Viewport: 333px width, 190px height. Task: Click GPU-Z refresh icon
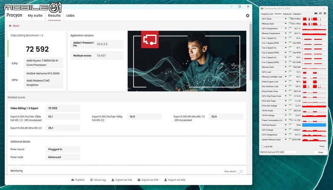(x=320, y=13)
